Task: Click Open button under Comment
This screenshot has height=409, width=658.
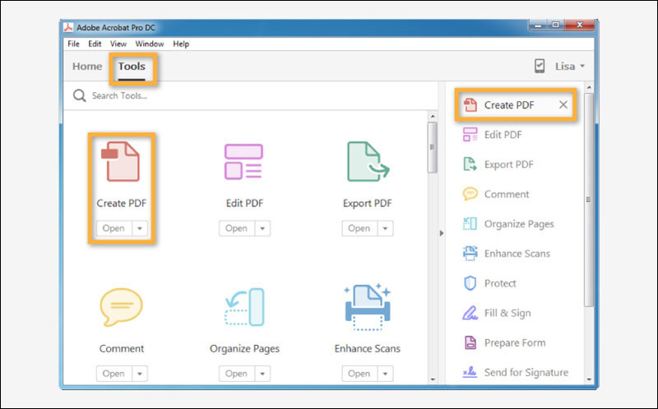Action: point(113,374)
